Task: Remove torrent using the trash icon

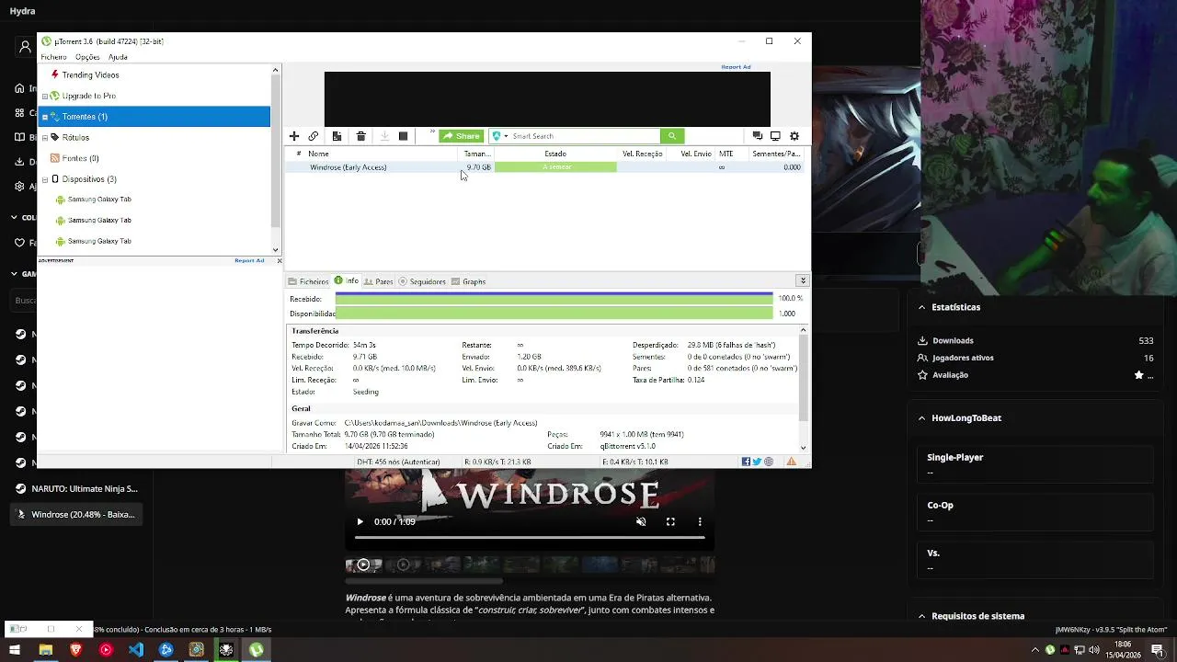Action: coord(360,136)
